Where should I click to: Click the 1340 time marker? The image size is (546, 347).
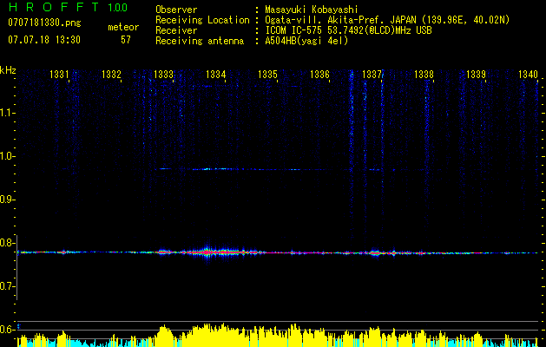pos(528,74)
